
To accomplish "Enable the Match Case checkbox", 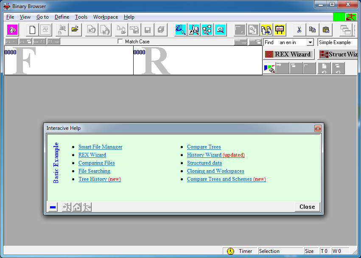I will point(120,42).
